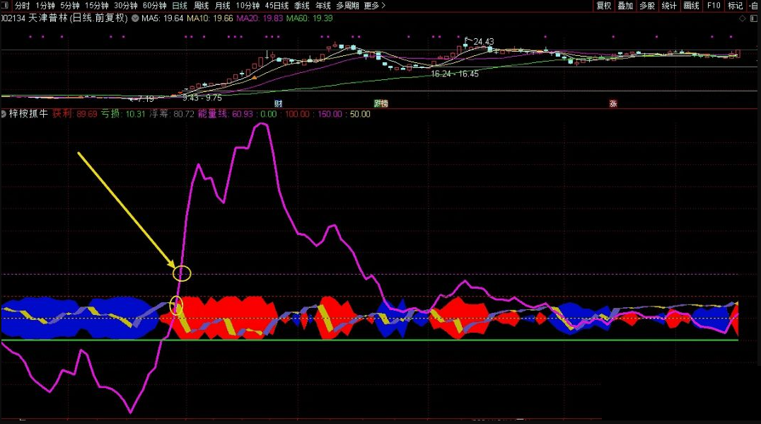Switch to the 年线 yearly chart

323,6
